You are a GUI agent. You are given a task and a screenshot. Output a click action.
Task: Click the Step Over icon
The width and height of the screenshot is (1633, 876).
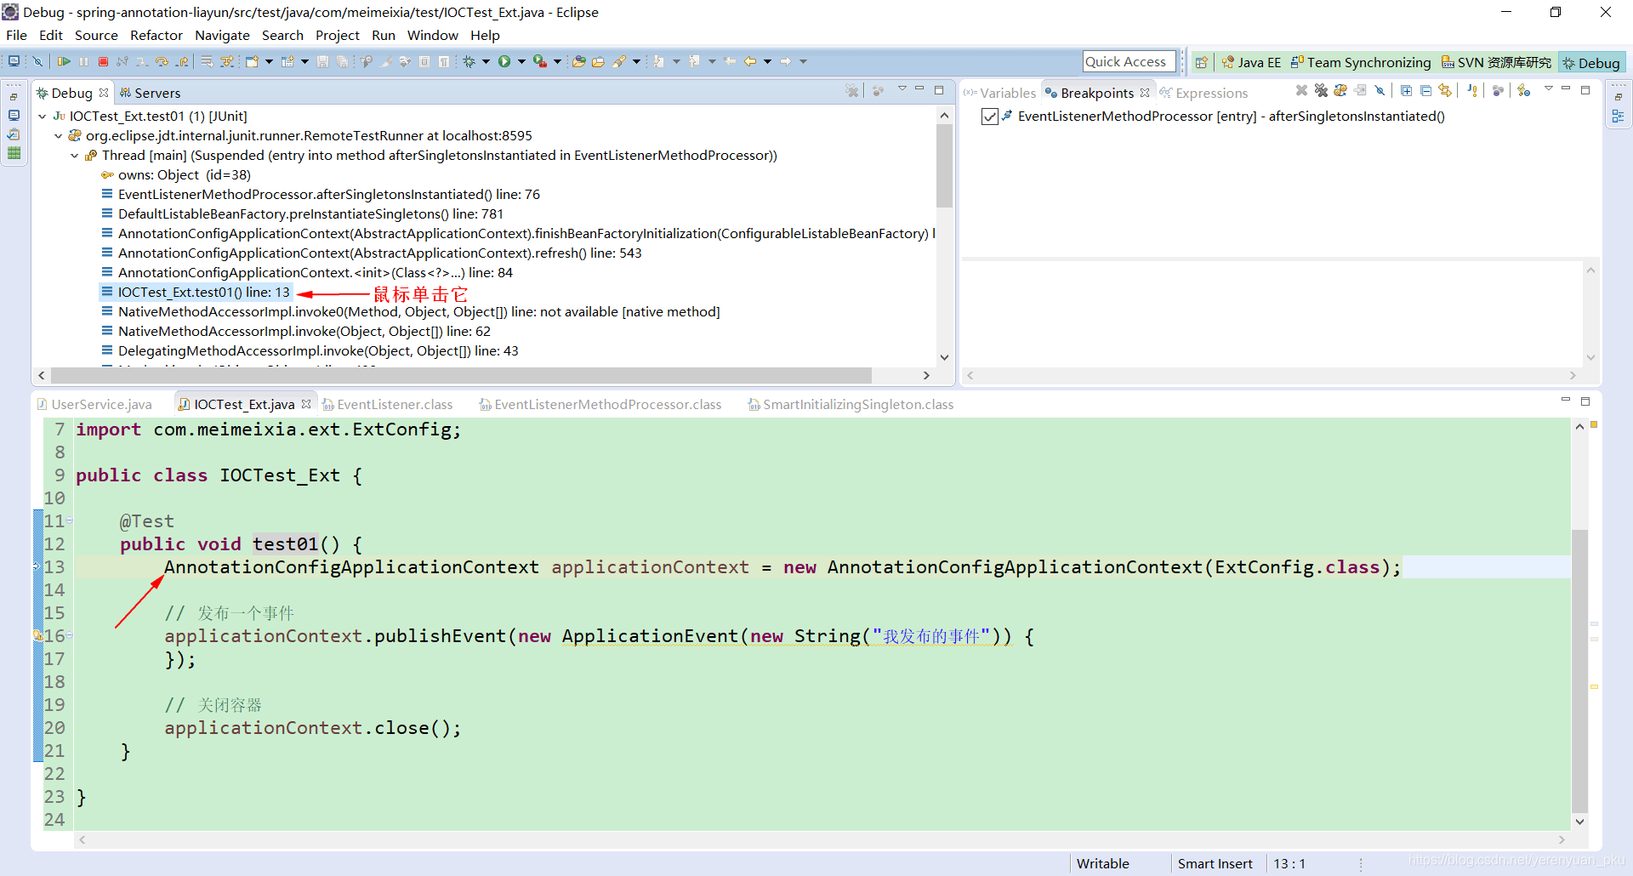pyautogui.click(x=162, y=61)
